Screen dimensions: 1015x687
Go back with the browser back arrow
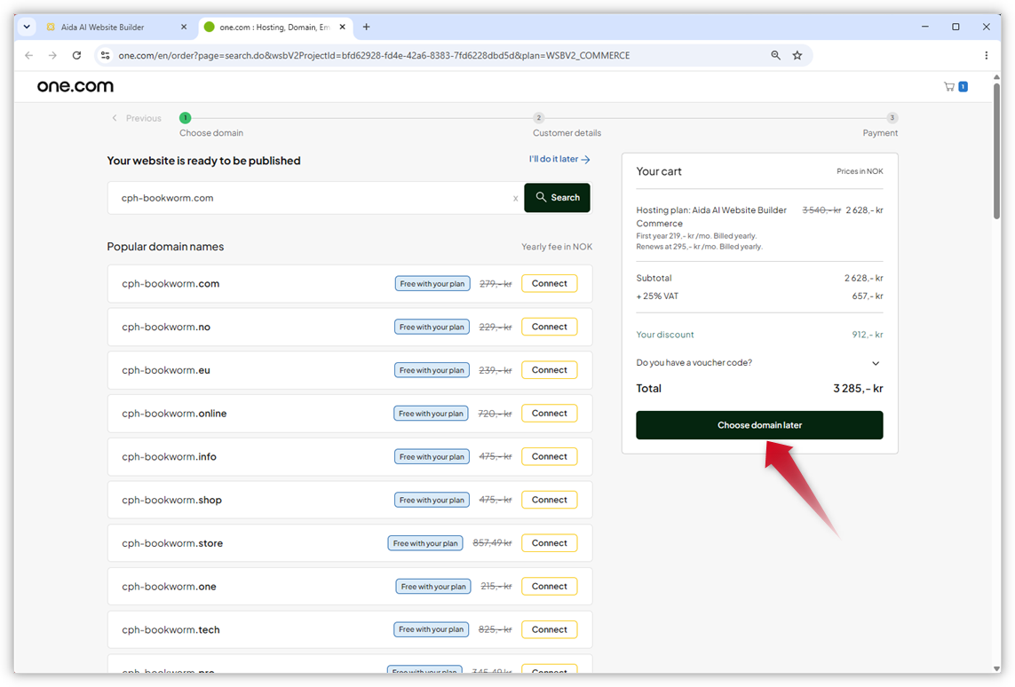pyautogui.click(x=29, y=56)
